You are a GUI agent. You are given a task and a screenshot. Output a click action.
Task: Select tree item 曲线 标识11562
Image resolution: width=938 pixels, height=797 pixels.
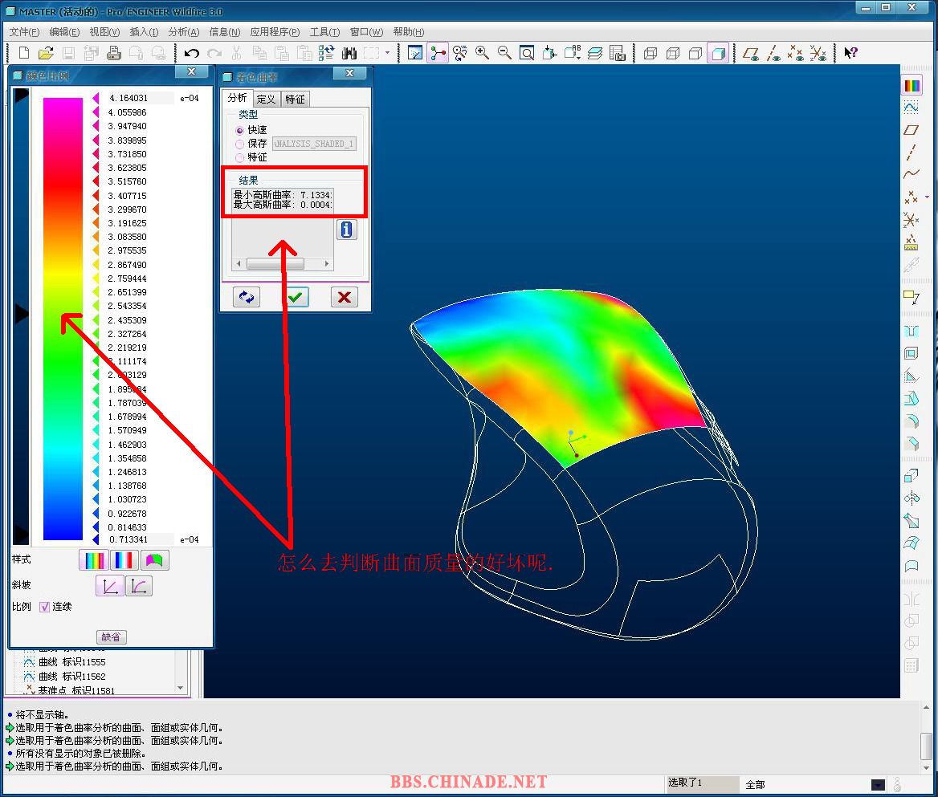[x=71, y=677]
